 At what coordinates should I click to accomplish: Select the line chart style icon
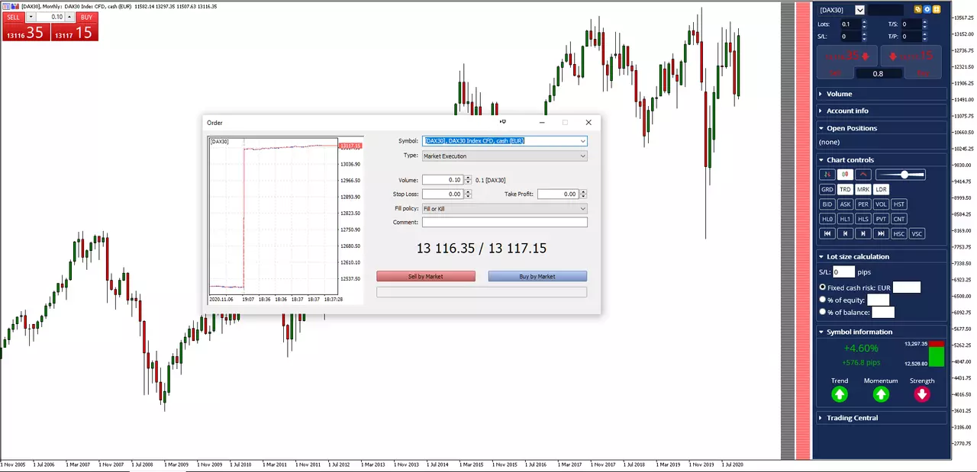coord(863,175)
